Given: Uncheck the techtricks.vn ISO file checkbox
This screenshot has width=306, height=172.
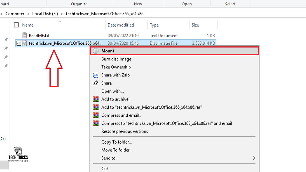Looking at the screenshot, I should (19, 43).
